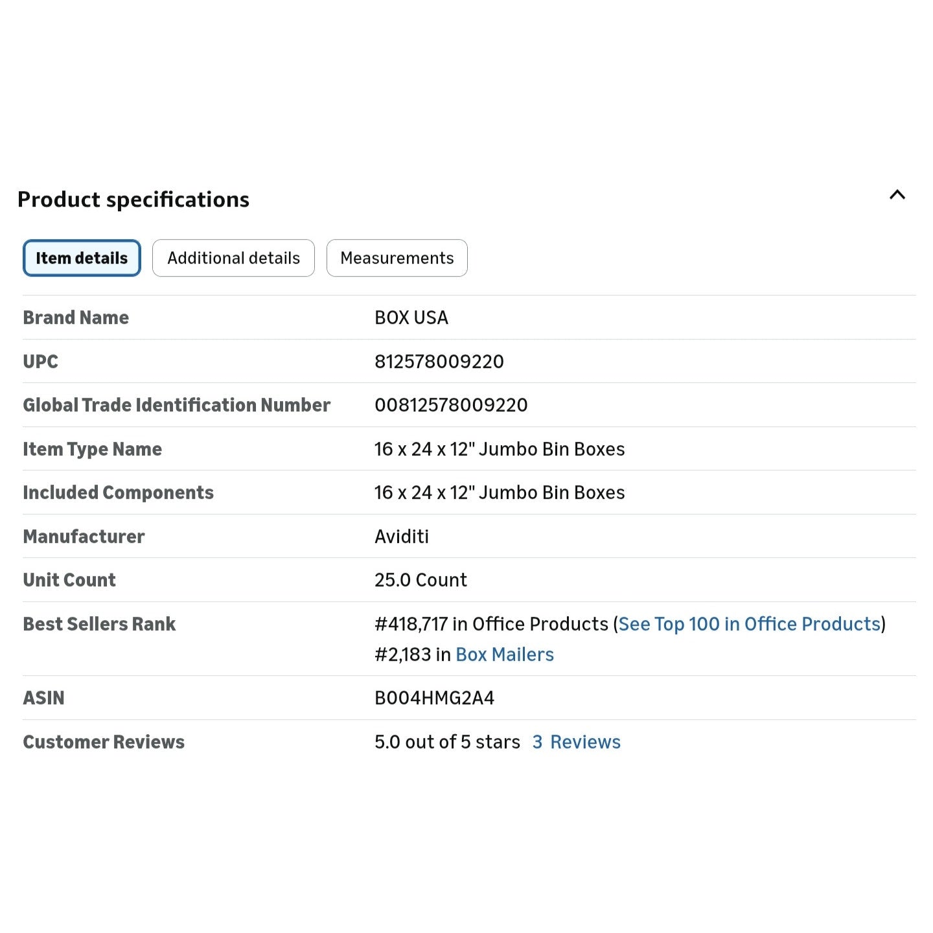The image size is (933, 933).
Task: Click the ASIN code B004HMG2A4
Action: [x=434, y=698]
